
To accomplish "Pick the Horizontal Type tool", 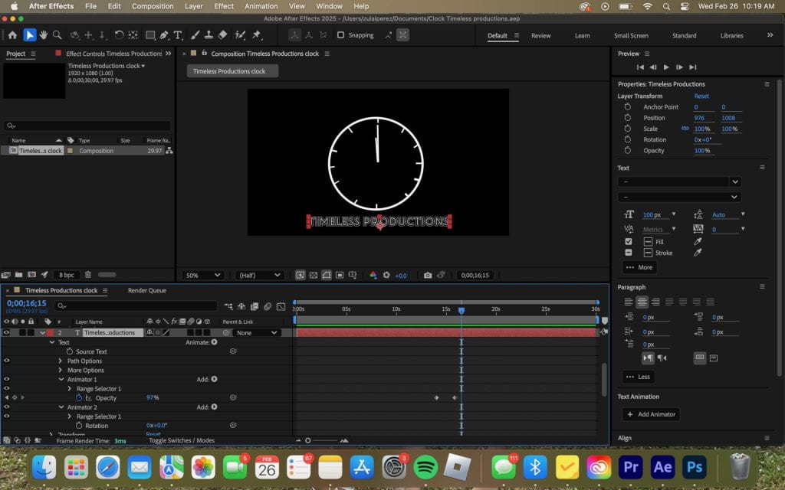I will [178, 35].
